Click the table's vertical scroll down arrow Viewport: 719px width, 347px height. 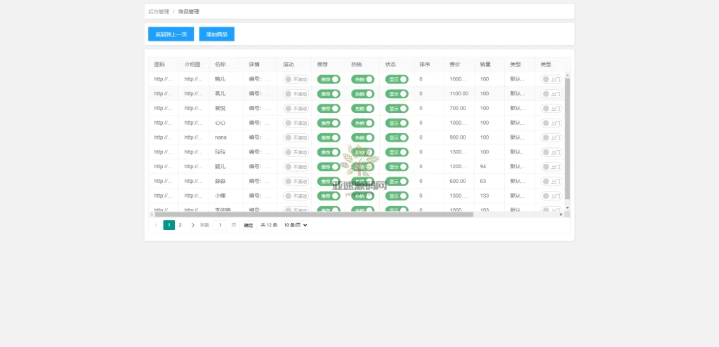pos(567,207)
